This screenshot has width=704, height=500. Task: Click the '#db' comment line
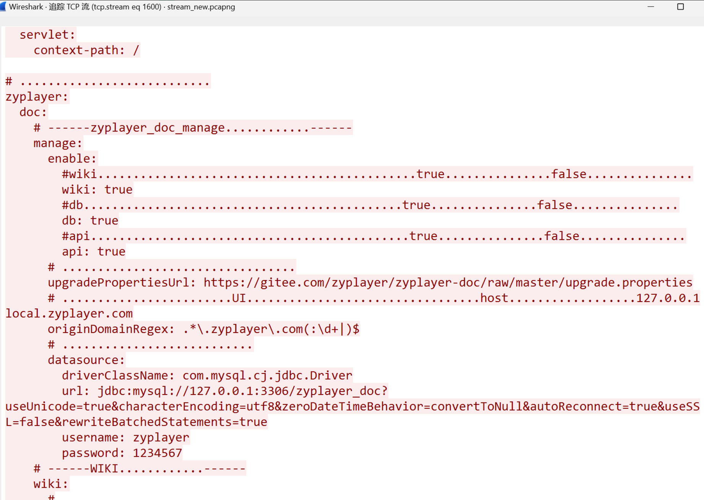[370, 205]
